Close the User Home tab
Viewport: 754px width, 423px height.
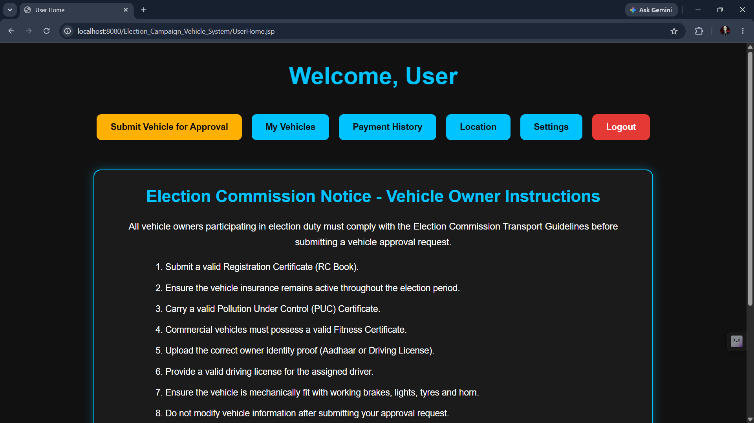126,10
